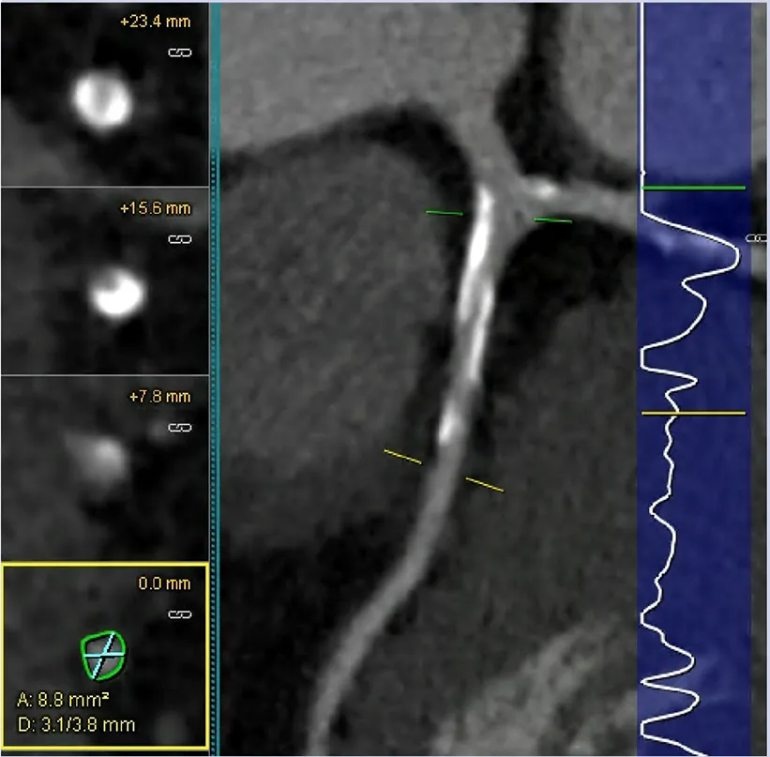Click teal vertical divider beside cross-section panels

tap(215, 375)
